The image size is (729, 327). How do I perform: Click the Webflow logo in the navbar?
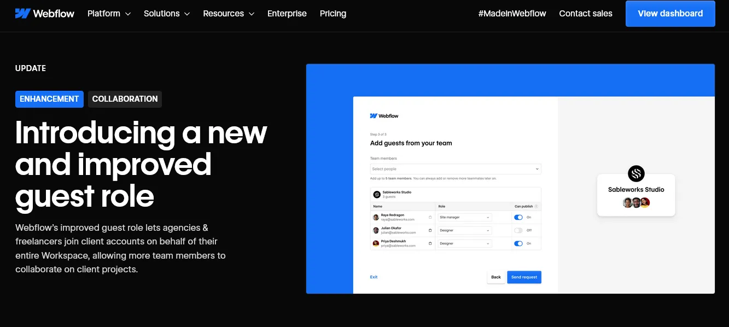tap(45, 13)
